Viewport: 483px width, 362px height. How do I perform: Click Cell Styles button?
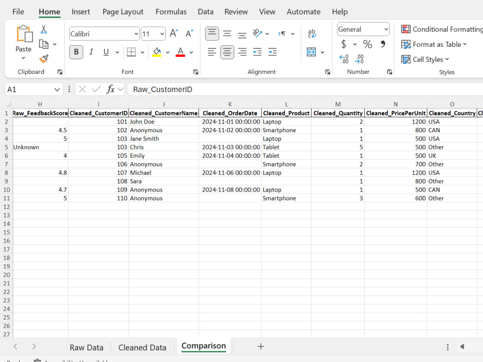[425, 59]
